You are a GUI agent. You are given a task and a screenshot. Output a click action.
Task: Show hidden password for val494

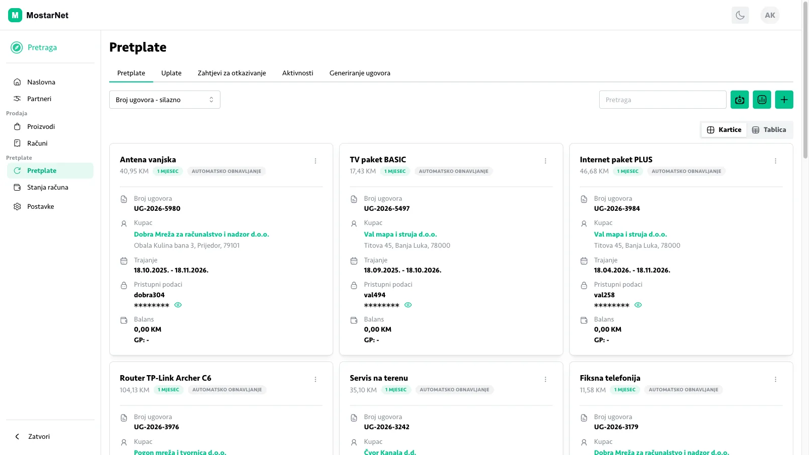(x=408, y=305)
